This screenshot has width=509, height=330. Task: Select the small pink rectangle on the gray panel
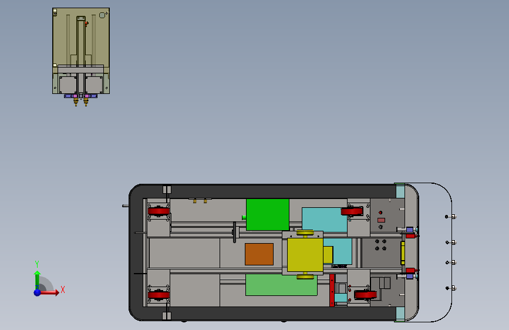(x=381, y=220)
